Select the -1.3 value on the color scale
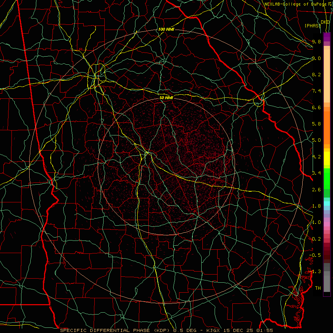Image resolution: width=333 pixels, height=333 pixels. coord(315,272)
